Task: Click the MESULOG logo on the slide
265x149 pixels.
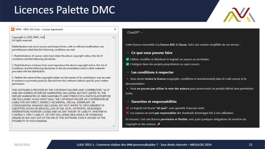Action: coord(239,15)
